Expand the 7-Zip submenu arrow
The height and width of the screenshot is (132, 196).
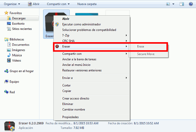pos(126,35)
